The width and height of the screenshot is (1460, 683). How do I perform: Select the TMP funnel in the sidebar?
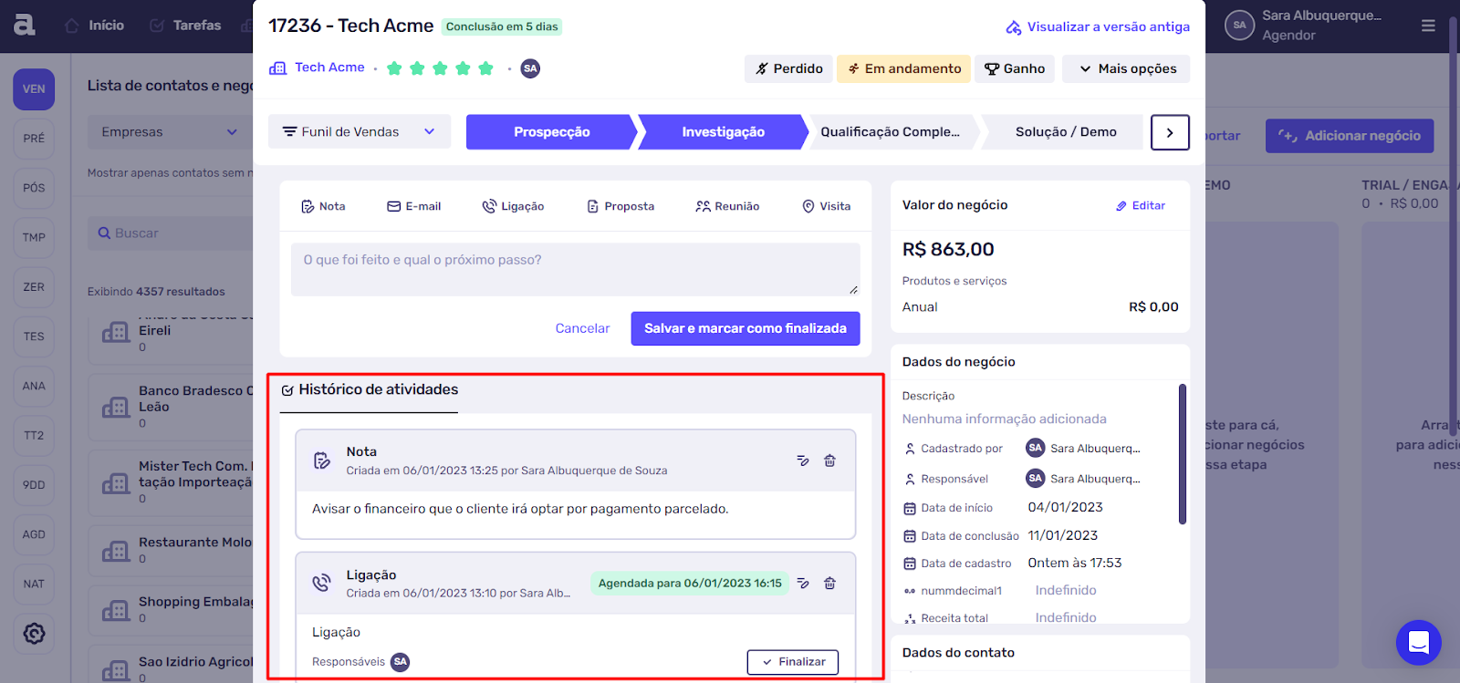pos(34,237)
